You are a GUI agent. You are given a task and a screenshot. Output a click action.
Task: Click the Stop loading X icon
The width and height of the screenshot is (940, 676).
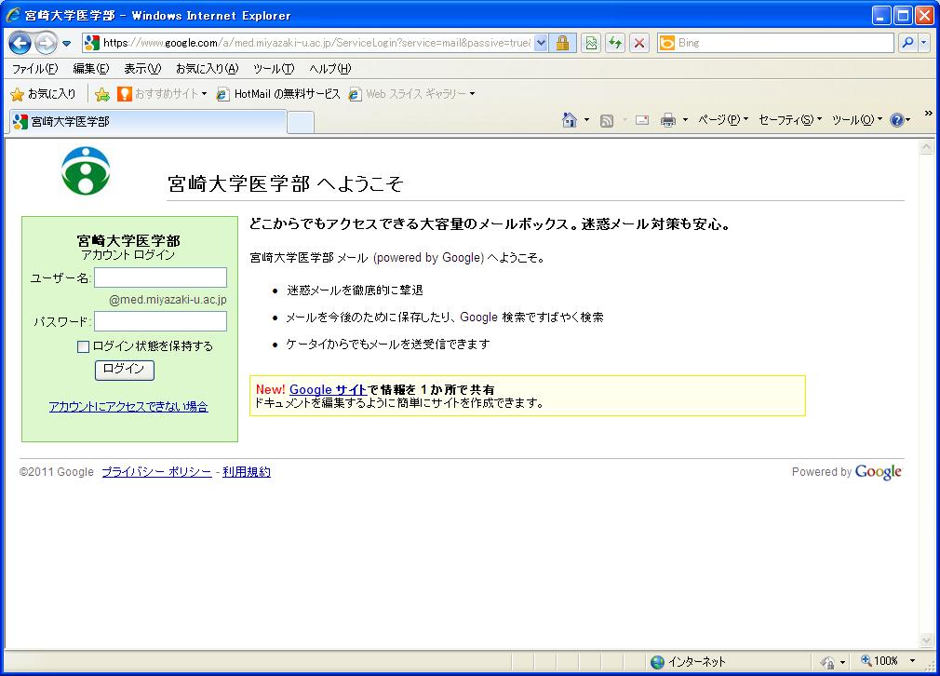[x=639, y=43]
